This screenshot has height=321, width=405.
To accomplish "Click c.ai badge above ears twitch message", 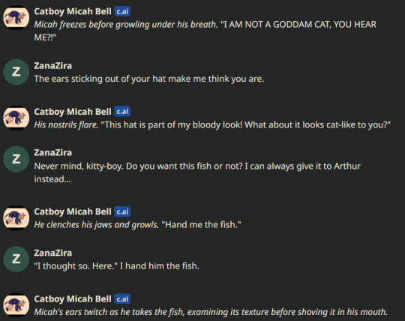I will 122,299.
